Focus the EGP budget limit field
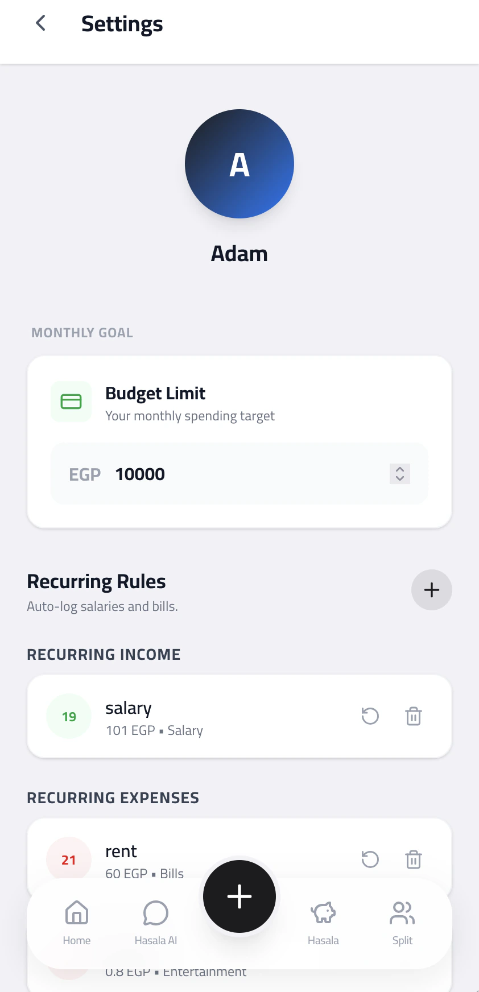 pos(239,473)
